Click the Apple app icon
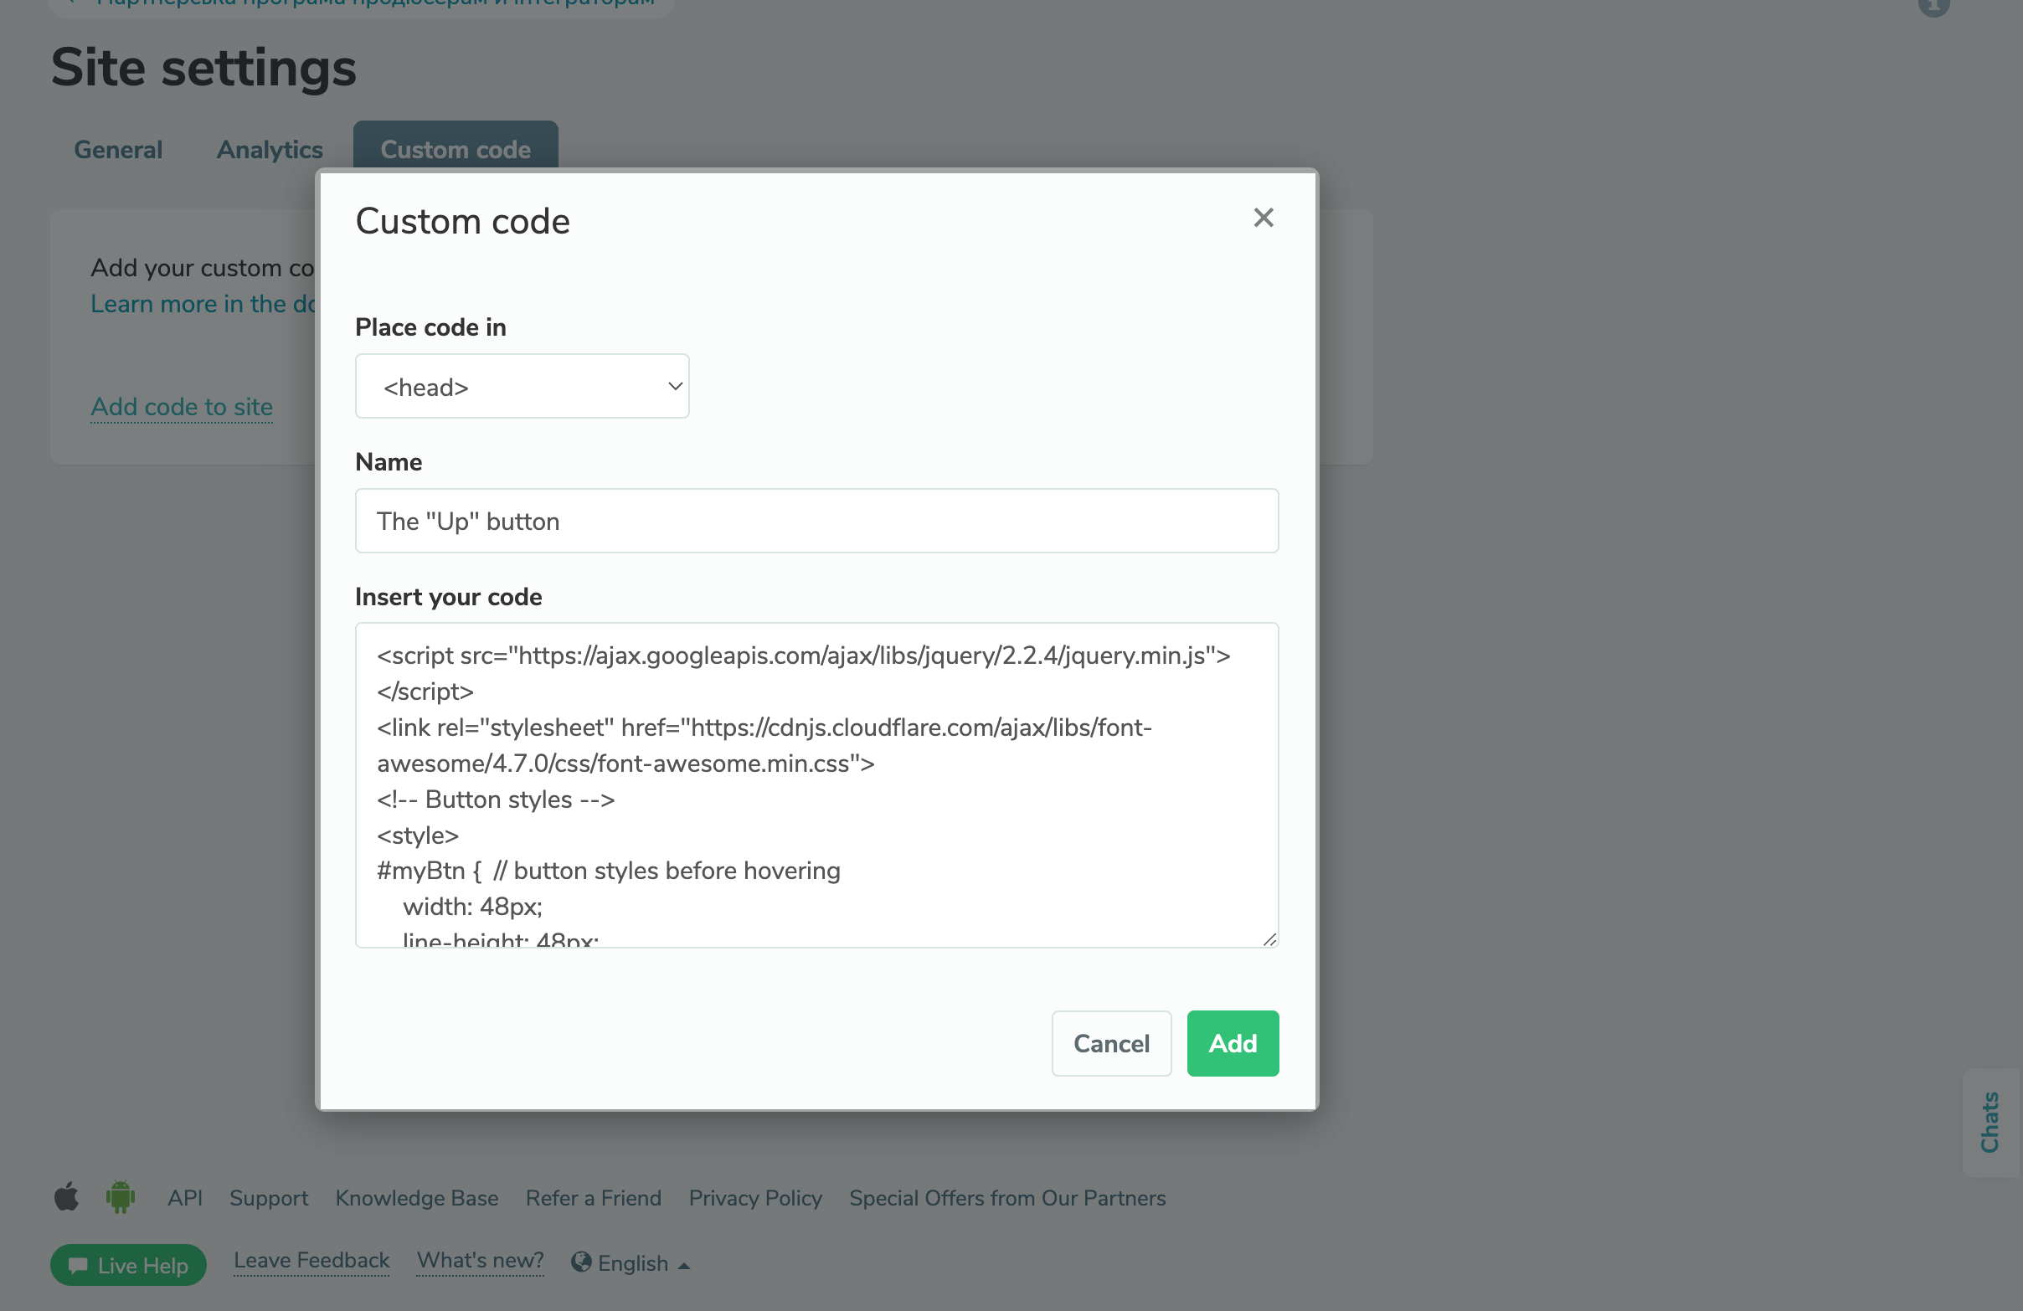 coord(66,1197)
